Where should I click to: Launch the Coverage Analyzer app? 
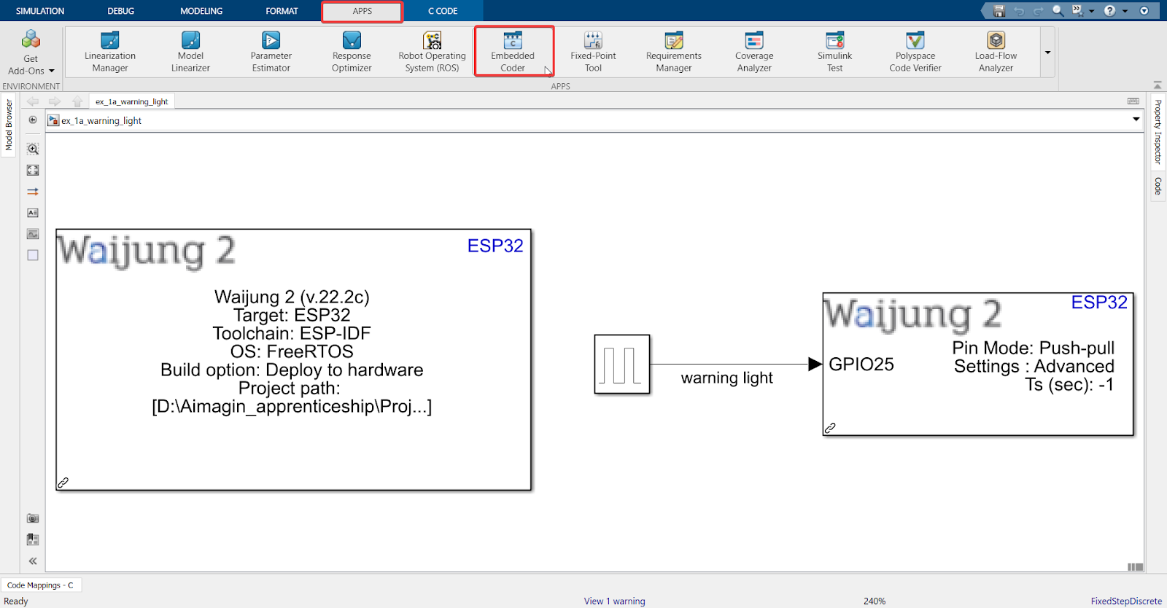pyautogui.click(x=754, y=52)
